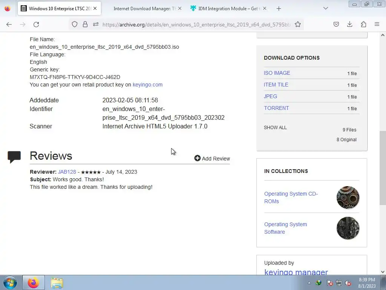Viewport: 386px width, 290px height.
Task: List all tabs with the chevron
Action: pyautogui.click(x=326, y=8)
